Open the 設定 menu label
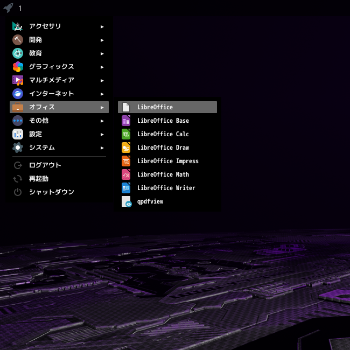Image resolution: width=350 pixels, height=350 pixels. (x=36, y=134)
